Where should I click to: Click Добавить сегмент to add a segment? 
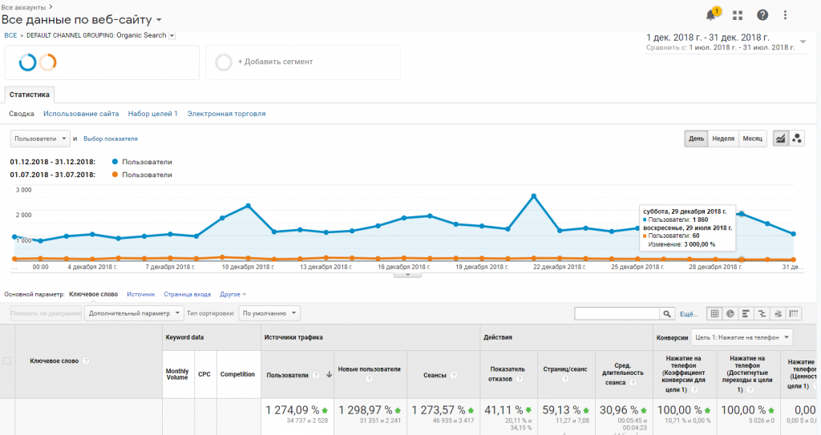[274, 62]
